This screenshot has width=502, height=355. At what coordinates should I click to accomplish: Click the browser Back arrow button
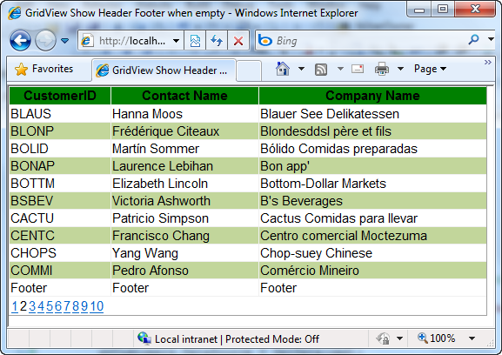(20, 40)
